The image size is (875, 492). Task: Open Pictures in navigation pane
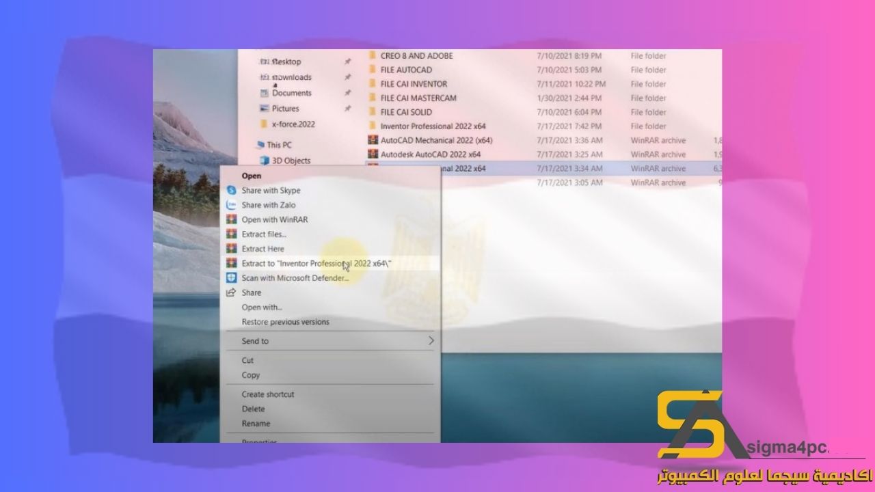click(x=286, y=109)
